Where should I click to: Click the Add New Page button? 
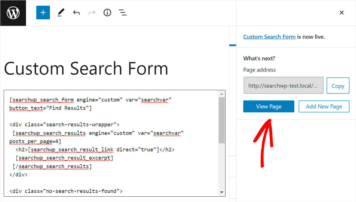click(324, 106)
